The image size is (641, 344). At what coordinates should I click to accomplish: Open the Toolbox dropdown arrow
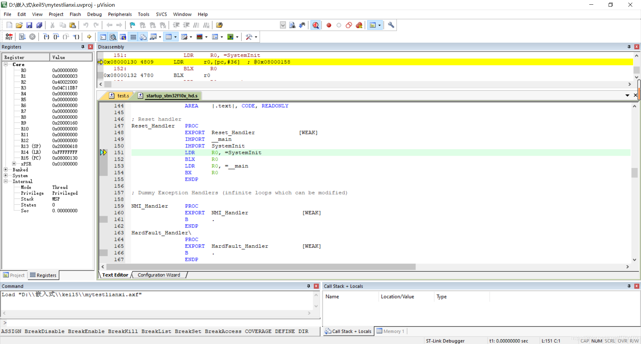tap(256, 37)
